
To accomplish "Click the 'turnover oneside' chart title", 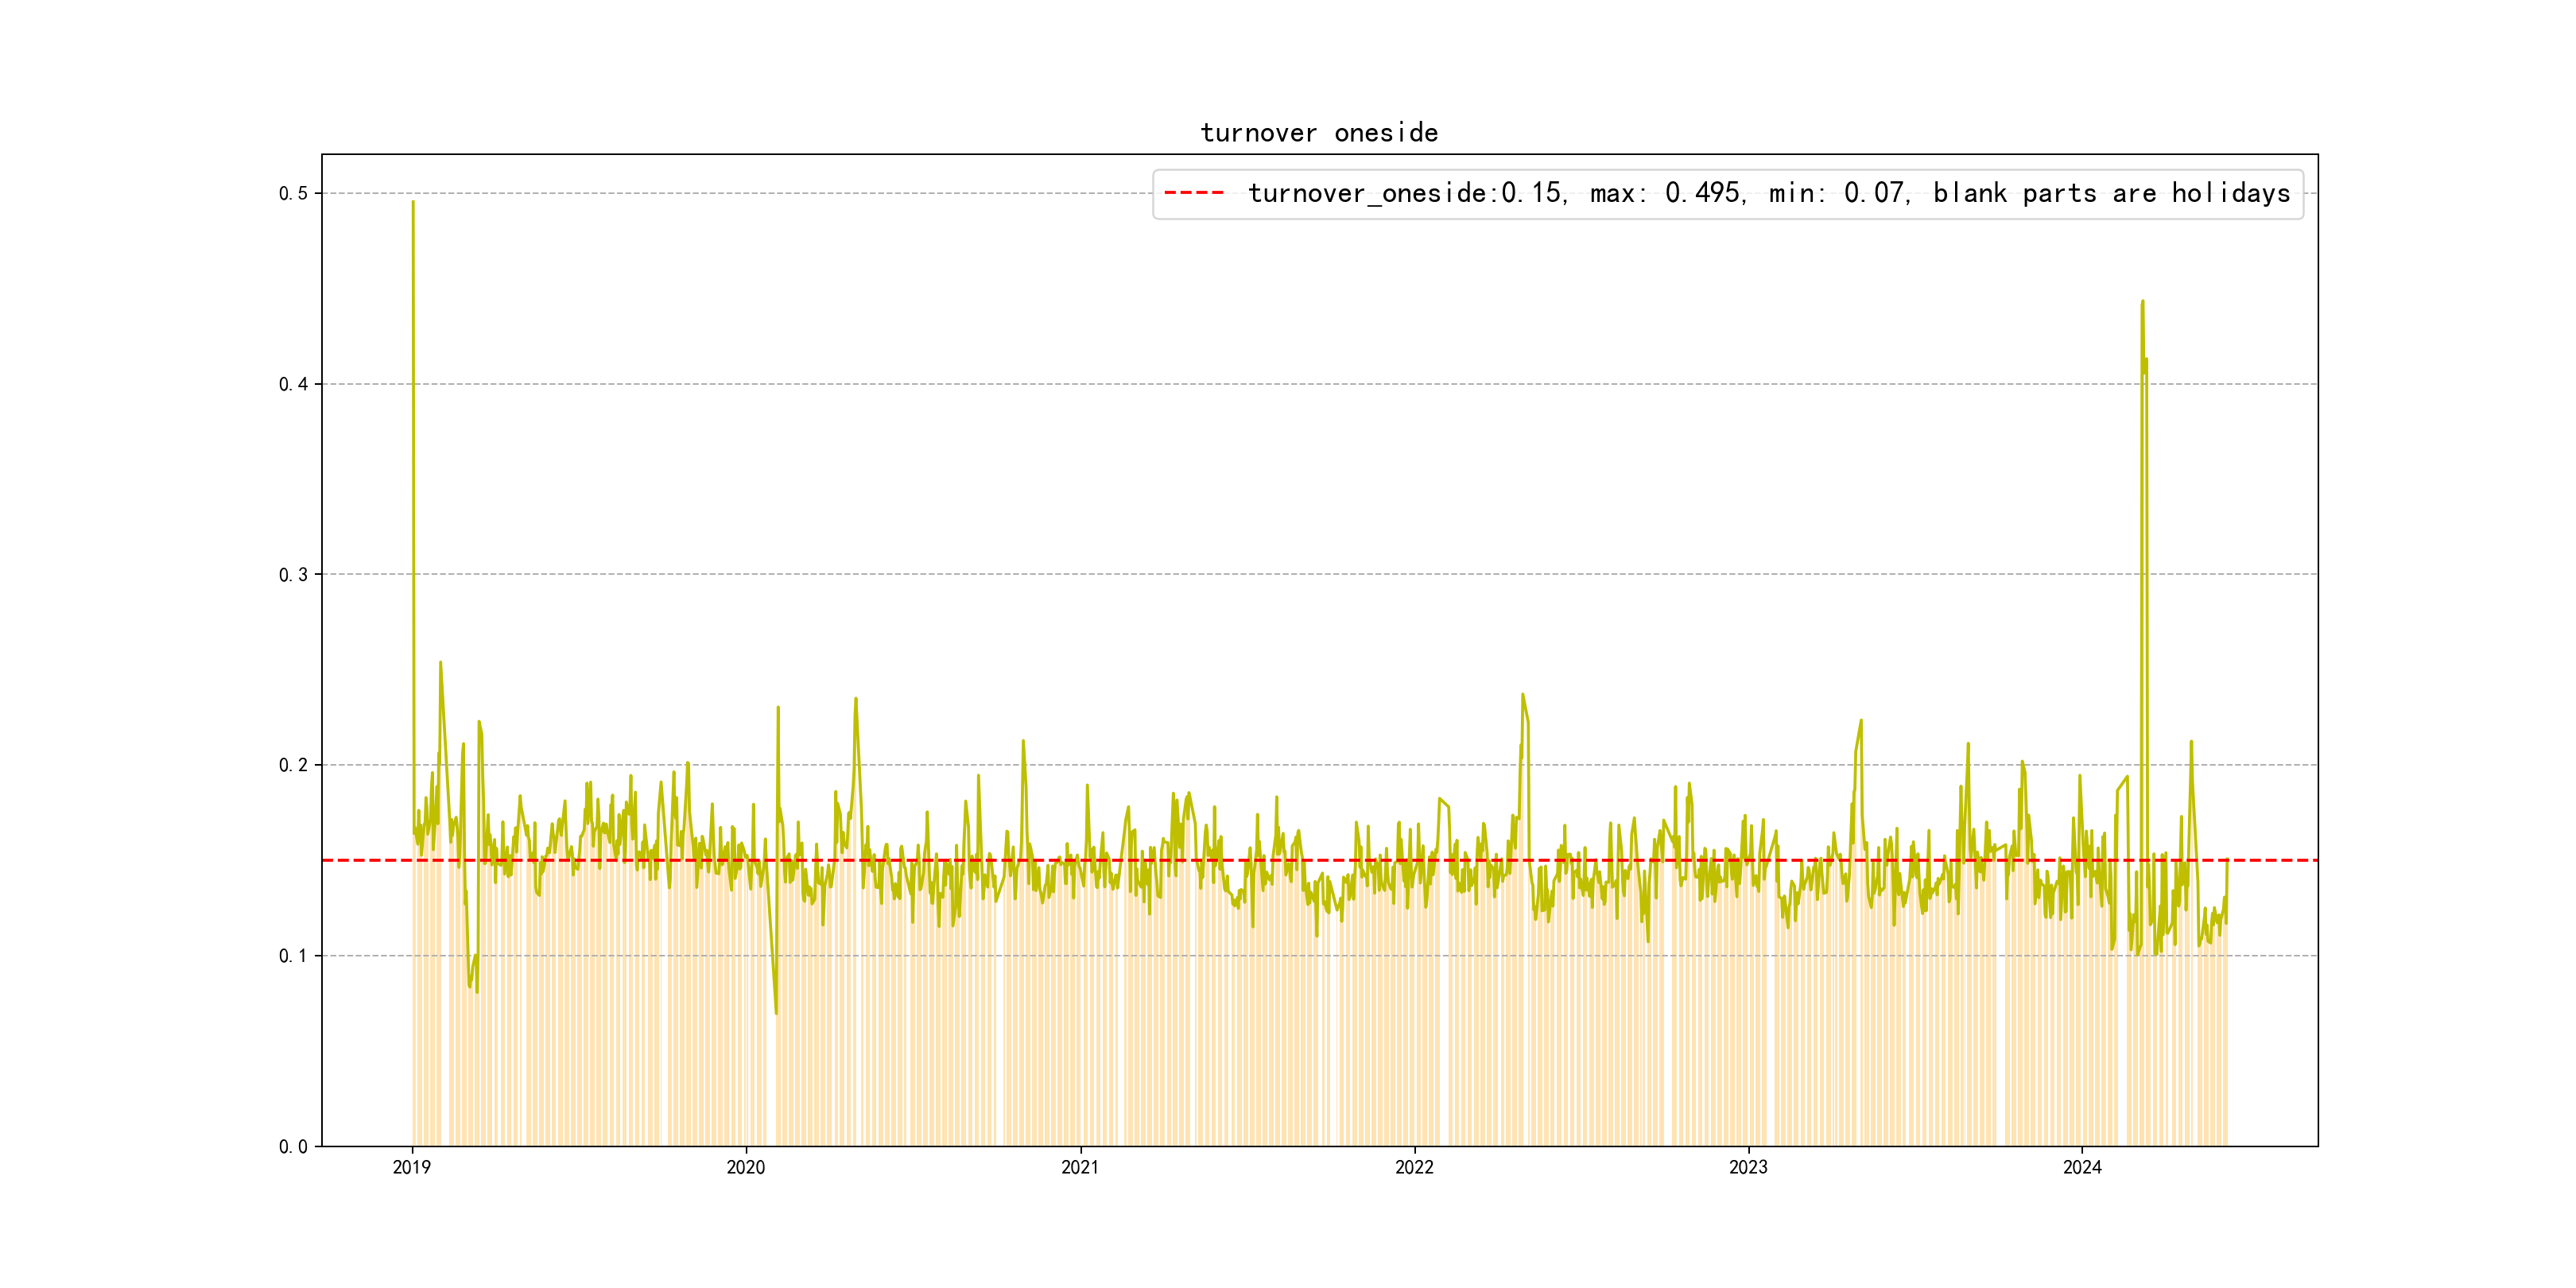I will 1318,133.
